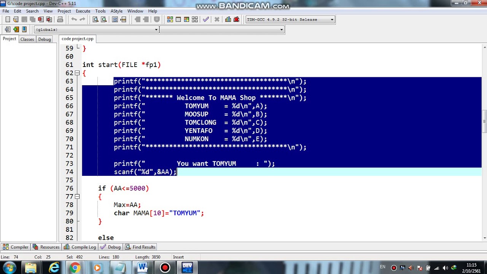This screenshot has width=487, height=274.
Task: Click the editor scrollbar up arrow
Action: click(x=484, y=46)
